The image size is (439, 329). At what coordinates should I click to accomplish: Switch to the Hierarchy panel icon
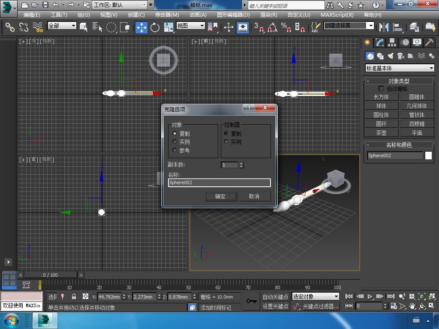392,42
